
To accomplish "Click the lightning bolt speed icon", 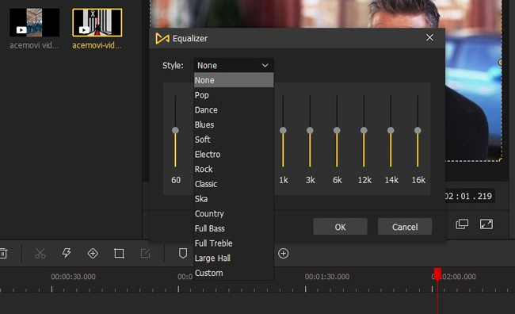I will (x=67, y=253).
